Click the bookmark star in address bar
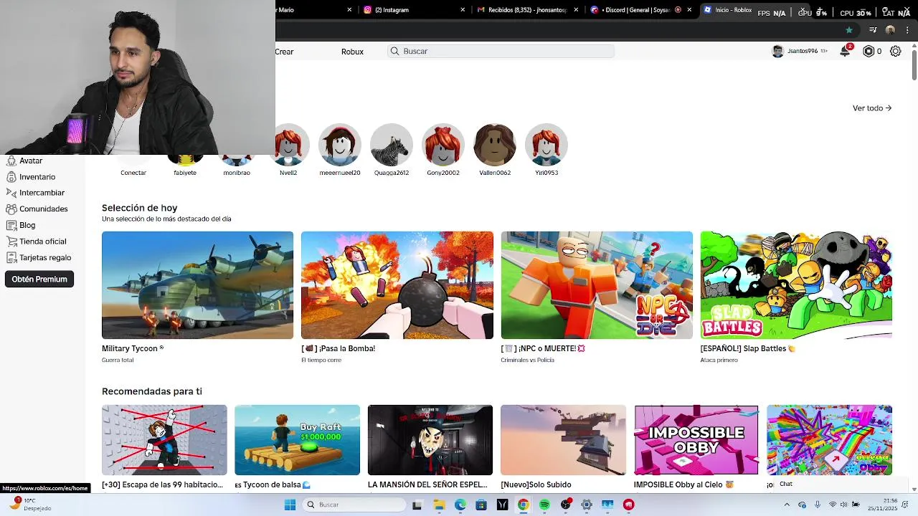 click(849, 30)
